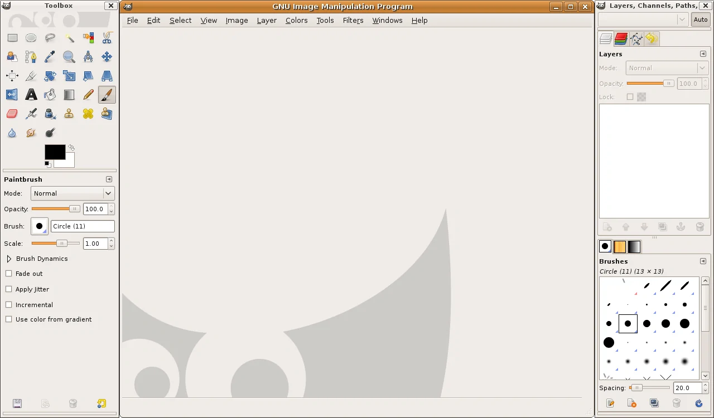Enable the Fade out checkbox
Image resolution: width=714 pixels, height=418 pixels.
coord(8,274)
